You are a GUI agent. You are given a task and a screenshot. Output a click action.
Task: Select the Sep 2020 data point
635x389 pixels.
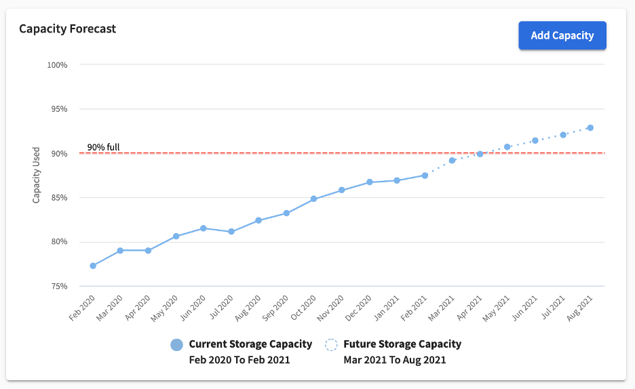(x=286, y=213)
